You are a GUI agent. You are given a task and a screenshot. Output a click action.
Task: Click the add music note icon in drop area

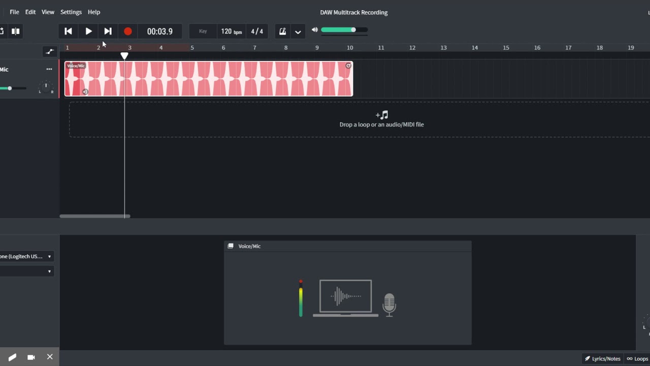[382, 115]
